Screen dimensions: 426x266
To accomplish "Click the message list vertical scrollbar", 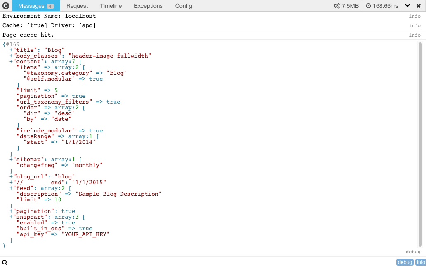I will [420, 144].
